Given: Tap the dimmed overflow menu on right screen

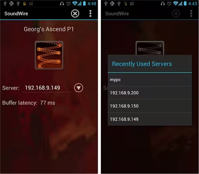Looking at the screenshot, I should (191, 14).
